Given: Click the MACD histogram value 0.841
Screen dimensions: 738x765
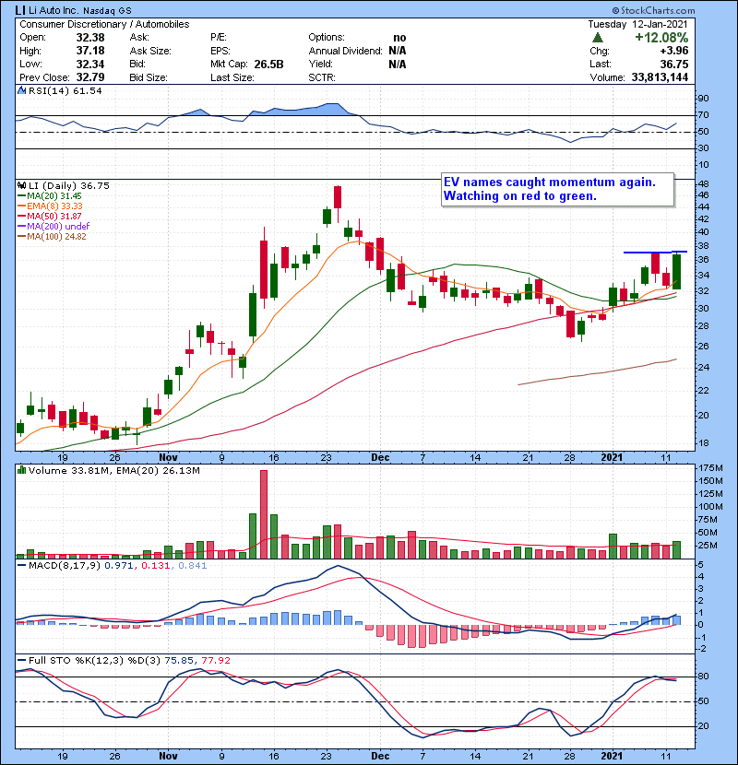Looking at the screenshot, I should click(x=193, y=566).
